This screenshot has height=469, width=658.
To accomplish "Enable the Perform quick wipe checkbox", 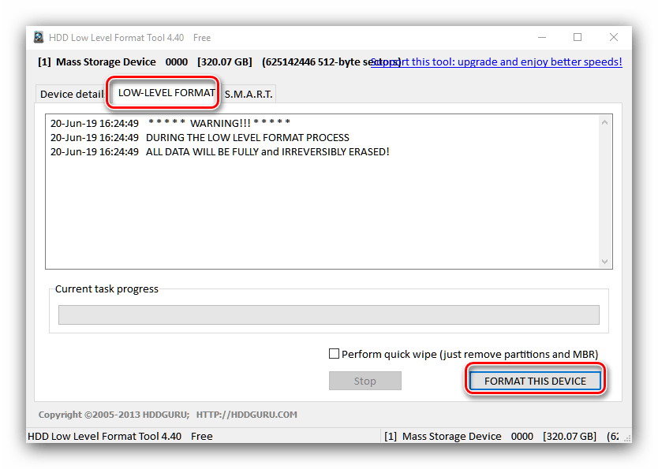I will [335, 354].
